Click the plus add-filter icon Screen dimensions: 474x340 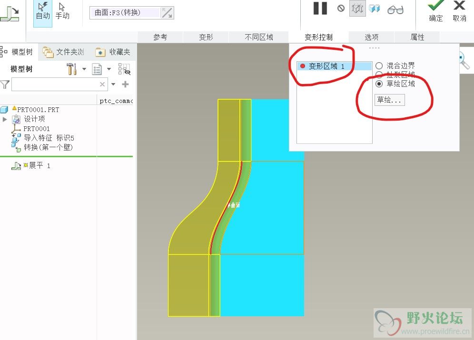(126, 85)
